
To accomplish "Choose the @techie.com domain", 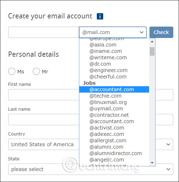I will 114,96.
